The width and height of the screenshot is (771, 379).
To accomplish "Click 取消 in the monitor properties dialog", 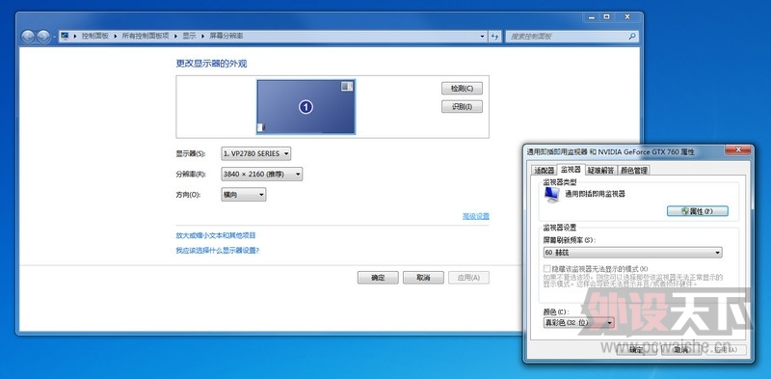I will [x=681, y=350].
